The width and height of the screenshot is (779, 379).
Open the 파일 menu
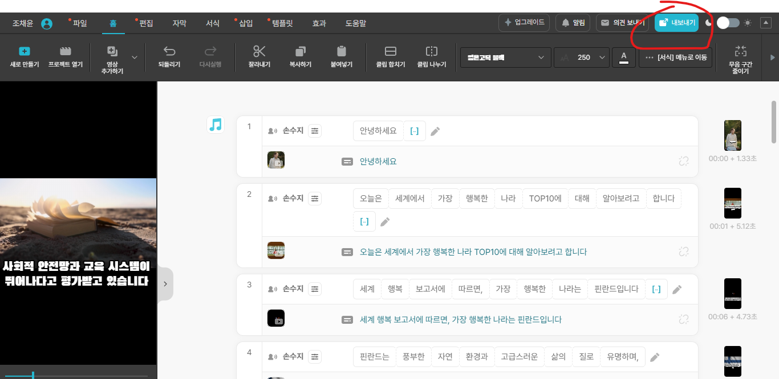tap(80, 23)
